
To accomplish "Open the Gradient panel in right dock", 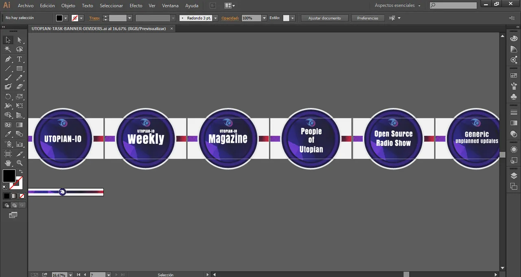I will click(514, 123).
